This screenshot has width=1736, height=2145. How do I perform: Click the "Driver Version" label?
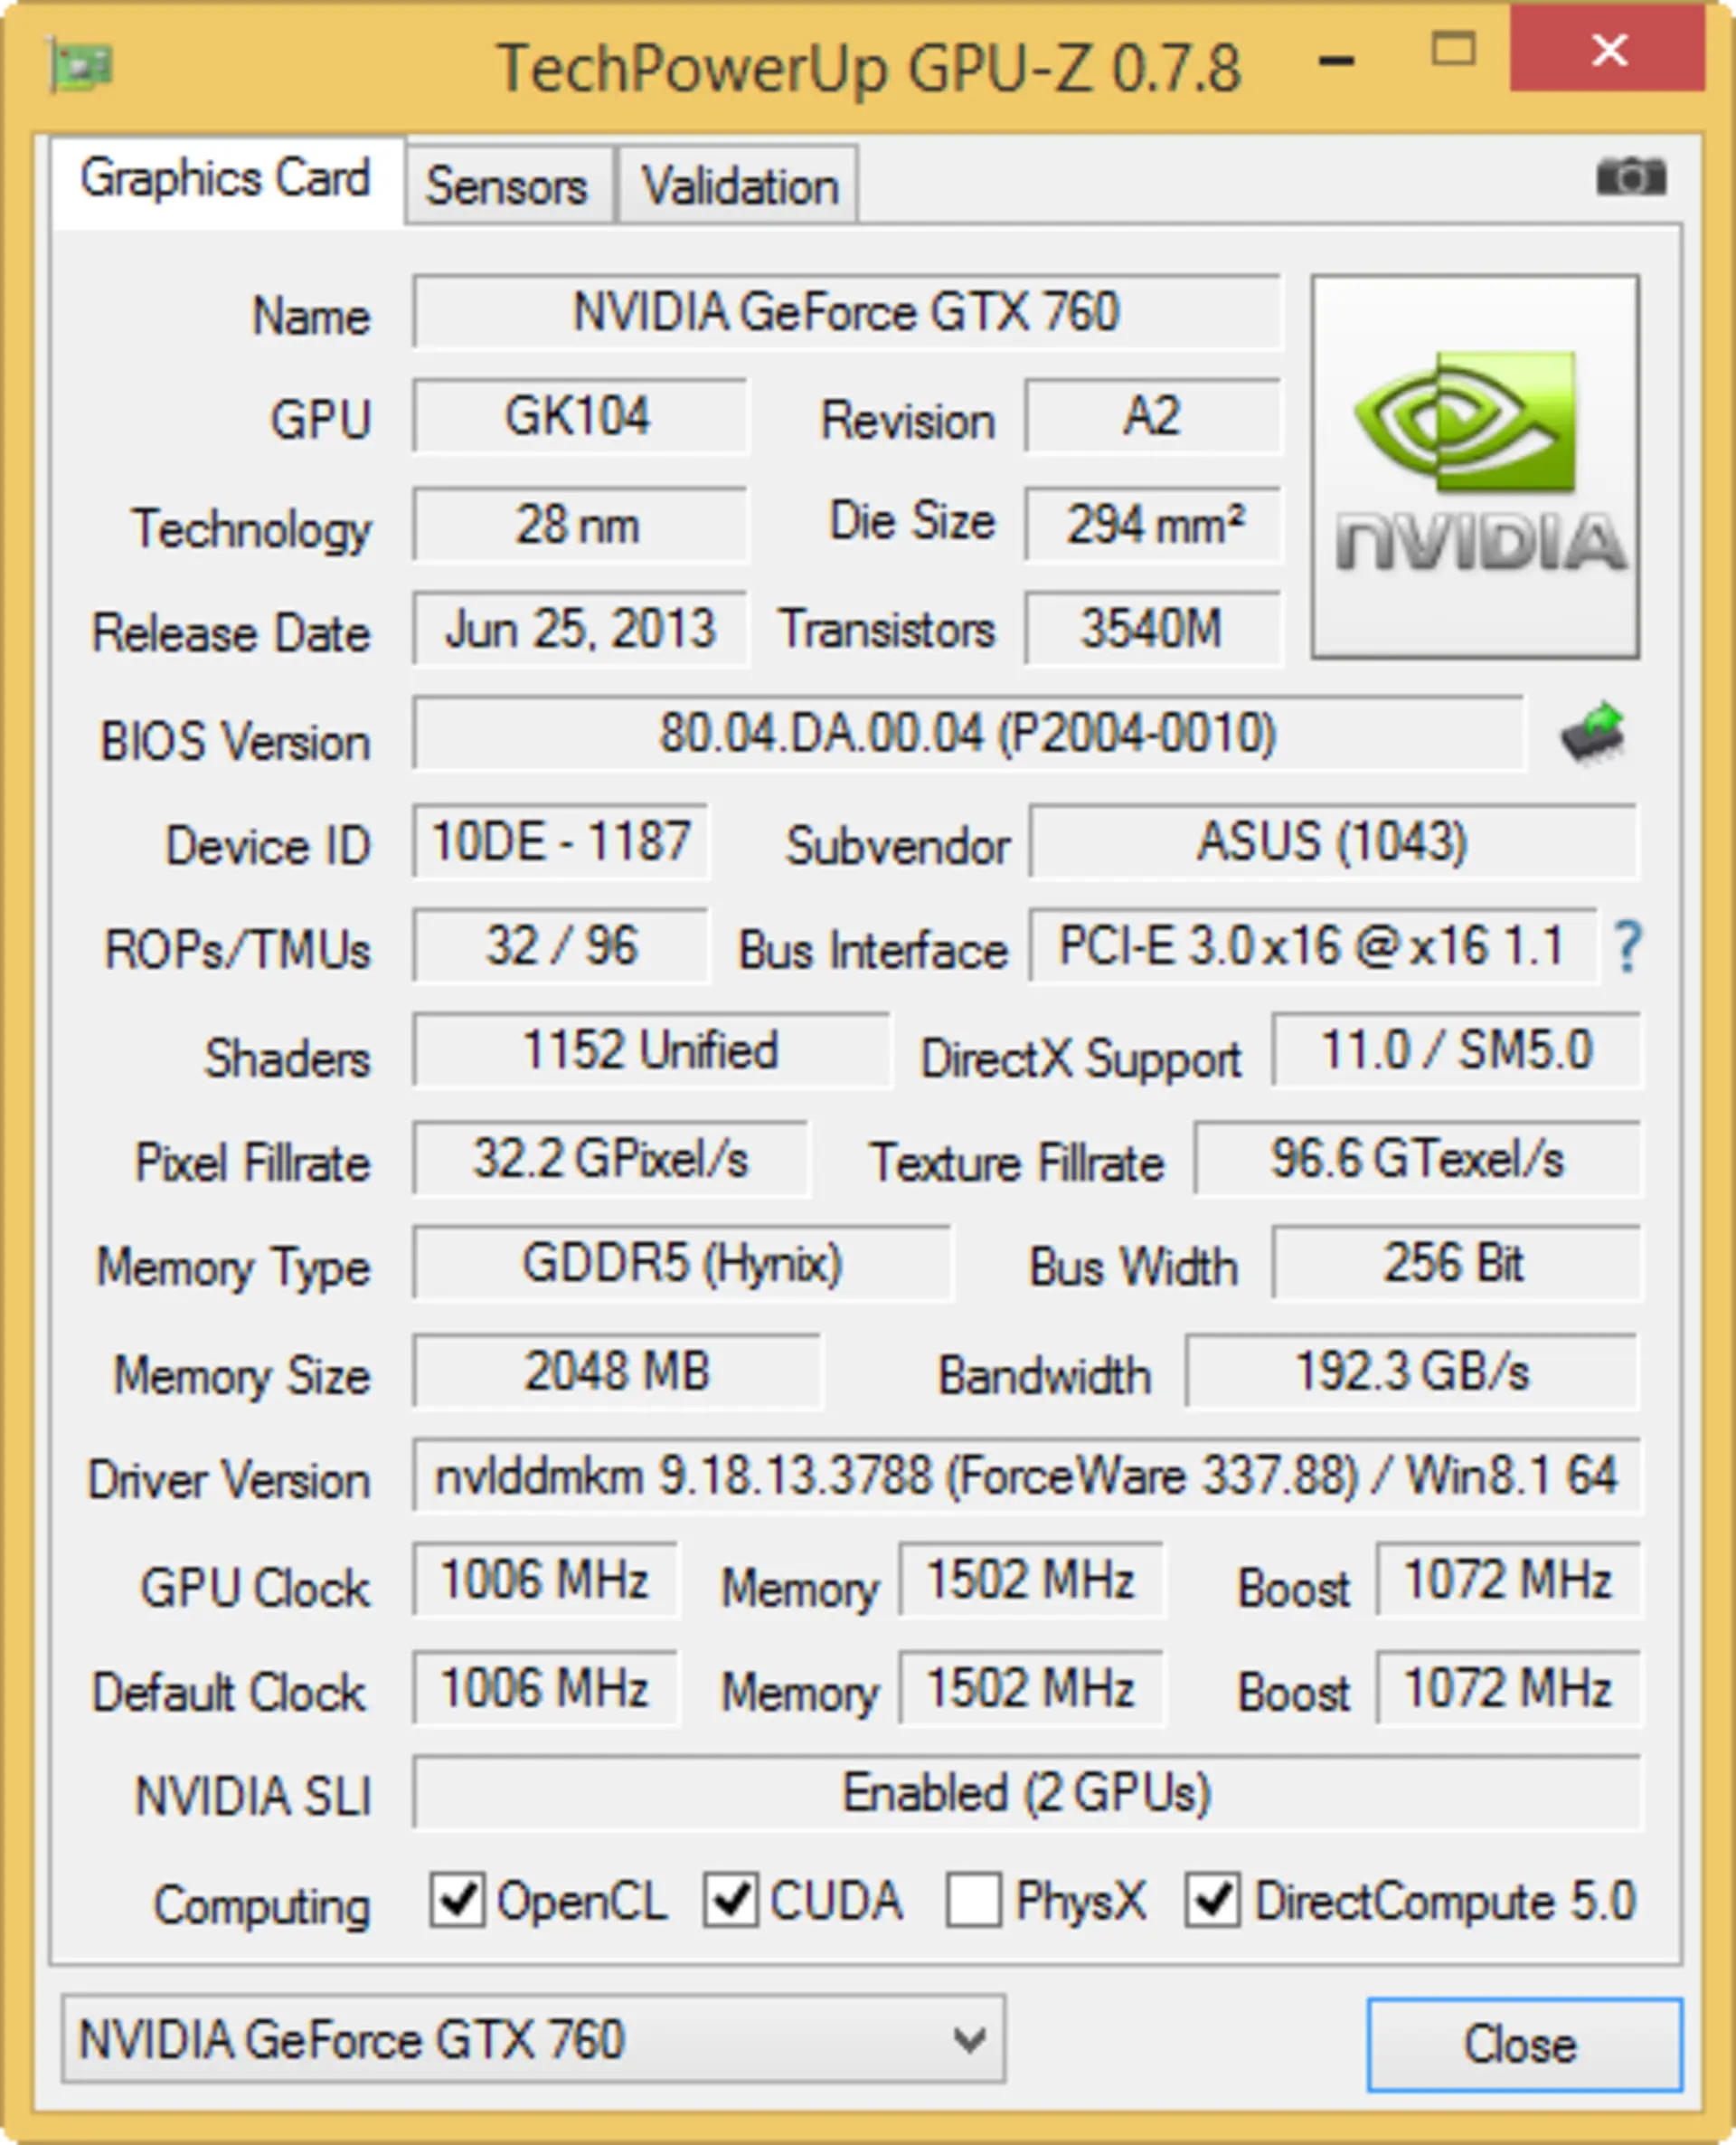[x=230, y=1481]
